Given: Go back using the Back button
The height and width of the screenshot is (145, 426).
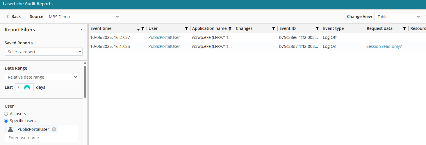Looking at the screenshot, I should click(x=14, y=17).
